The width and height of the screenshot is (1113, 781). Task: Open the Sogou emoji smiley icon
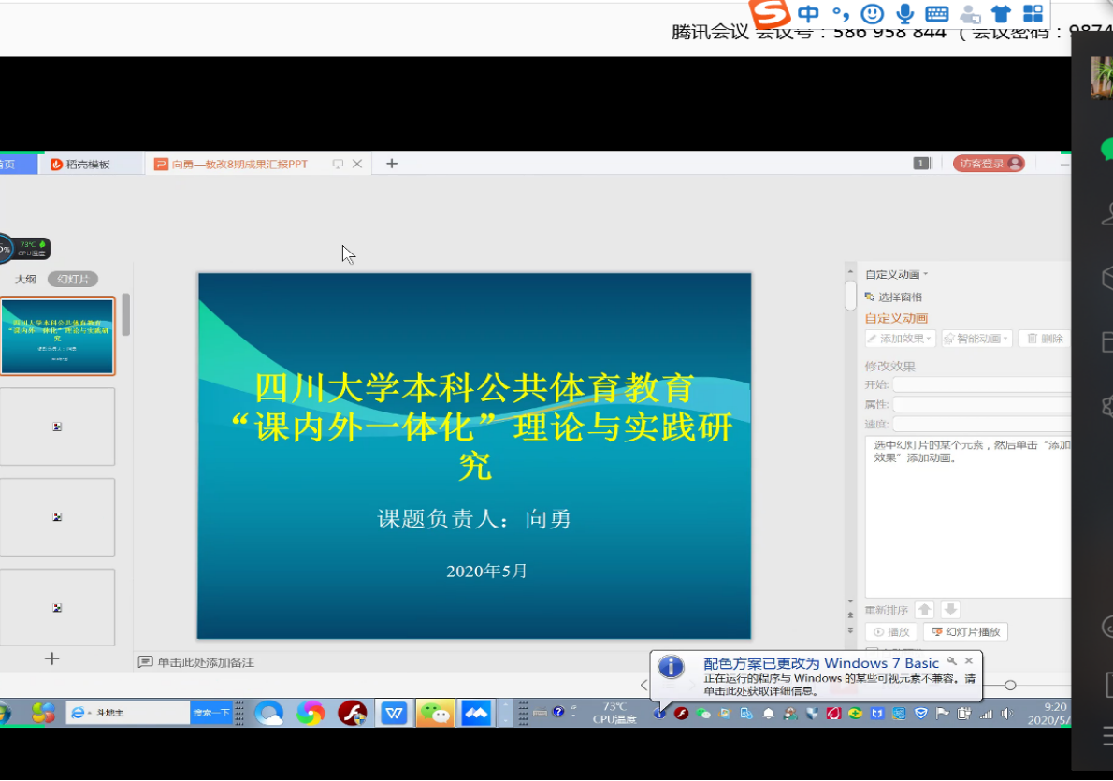(872, 13)
